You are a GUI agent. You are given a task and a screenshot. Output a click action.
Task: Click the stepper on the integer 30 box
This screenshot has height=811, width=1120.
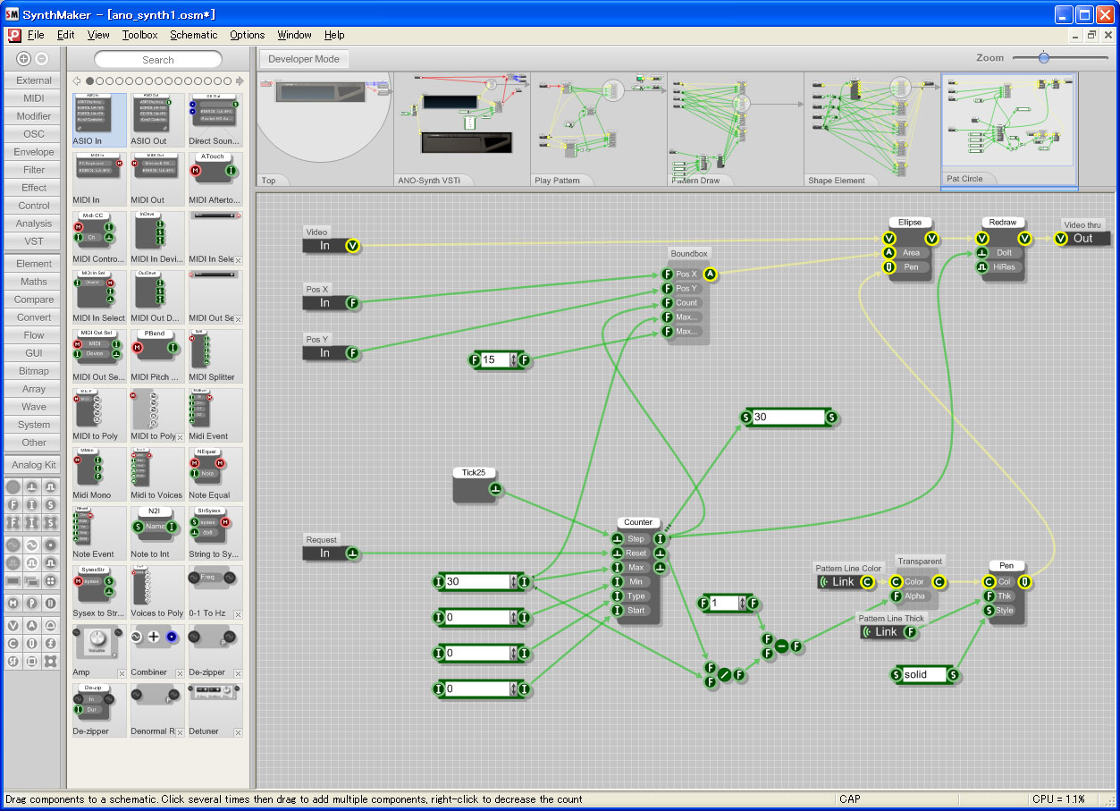[513, 582]
